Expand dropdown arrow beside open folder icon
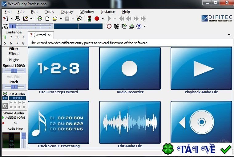The height and width of the screenshot is (157, 234). point(61,19)
